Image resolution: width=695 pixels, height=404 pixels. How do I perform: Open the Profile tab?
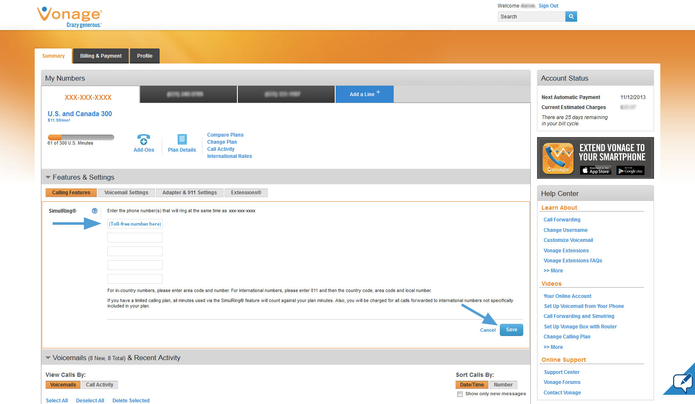click(x=145, y=56)
